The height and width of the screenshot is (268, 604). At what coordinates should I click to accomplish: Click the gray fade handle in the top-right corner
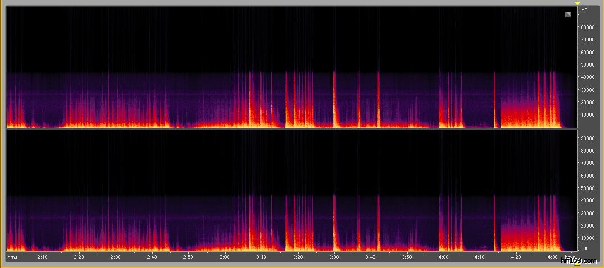(x=568, y=15)
